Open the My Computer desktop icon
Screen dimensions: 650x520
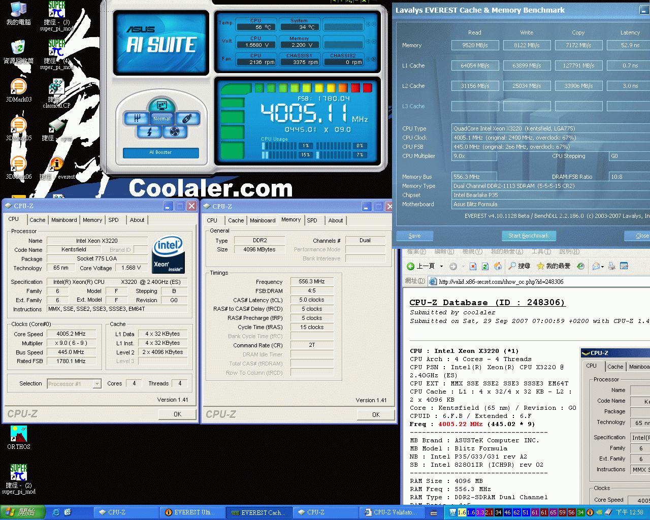tap(18, 14)
